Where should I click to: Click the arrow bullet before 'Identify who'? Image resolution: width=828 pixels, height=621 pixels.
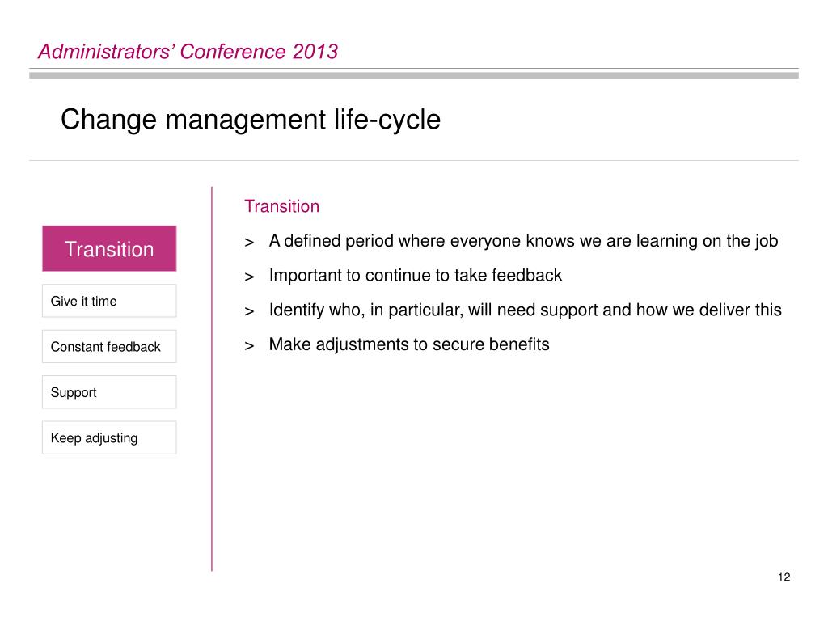pos(249,311)
